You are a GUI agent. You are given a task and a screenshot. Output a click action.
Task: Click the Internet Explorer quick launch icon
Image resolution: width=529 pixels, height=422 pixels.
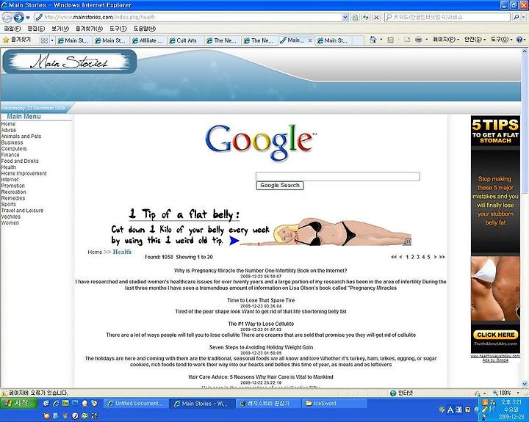tap(56, 404)
